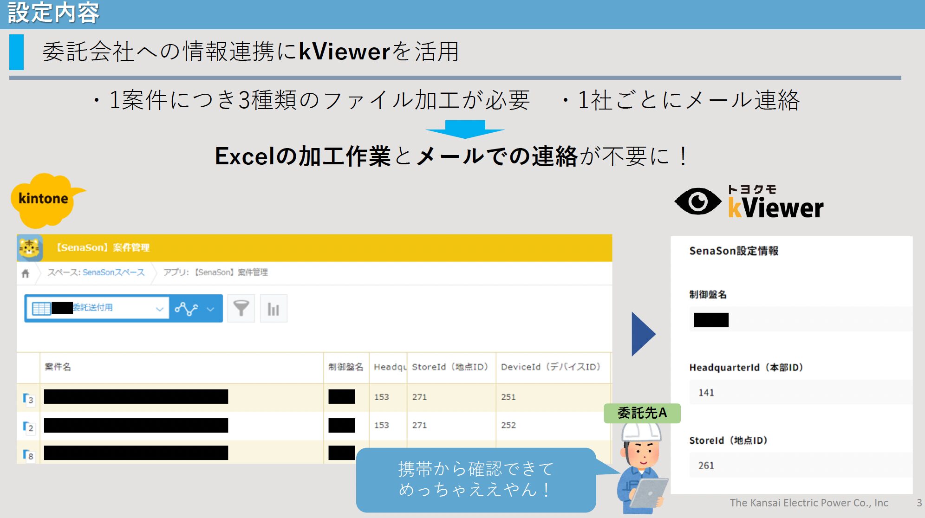Select DeviceId cell value 252
Viewport: 925px width, 518px height.
tap(508, 425)
